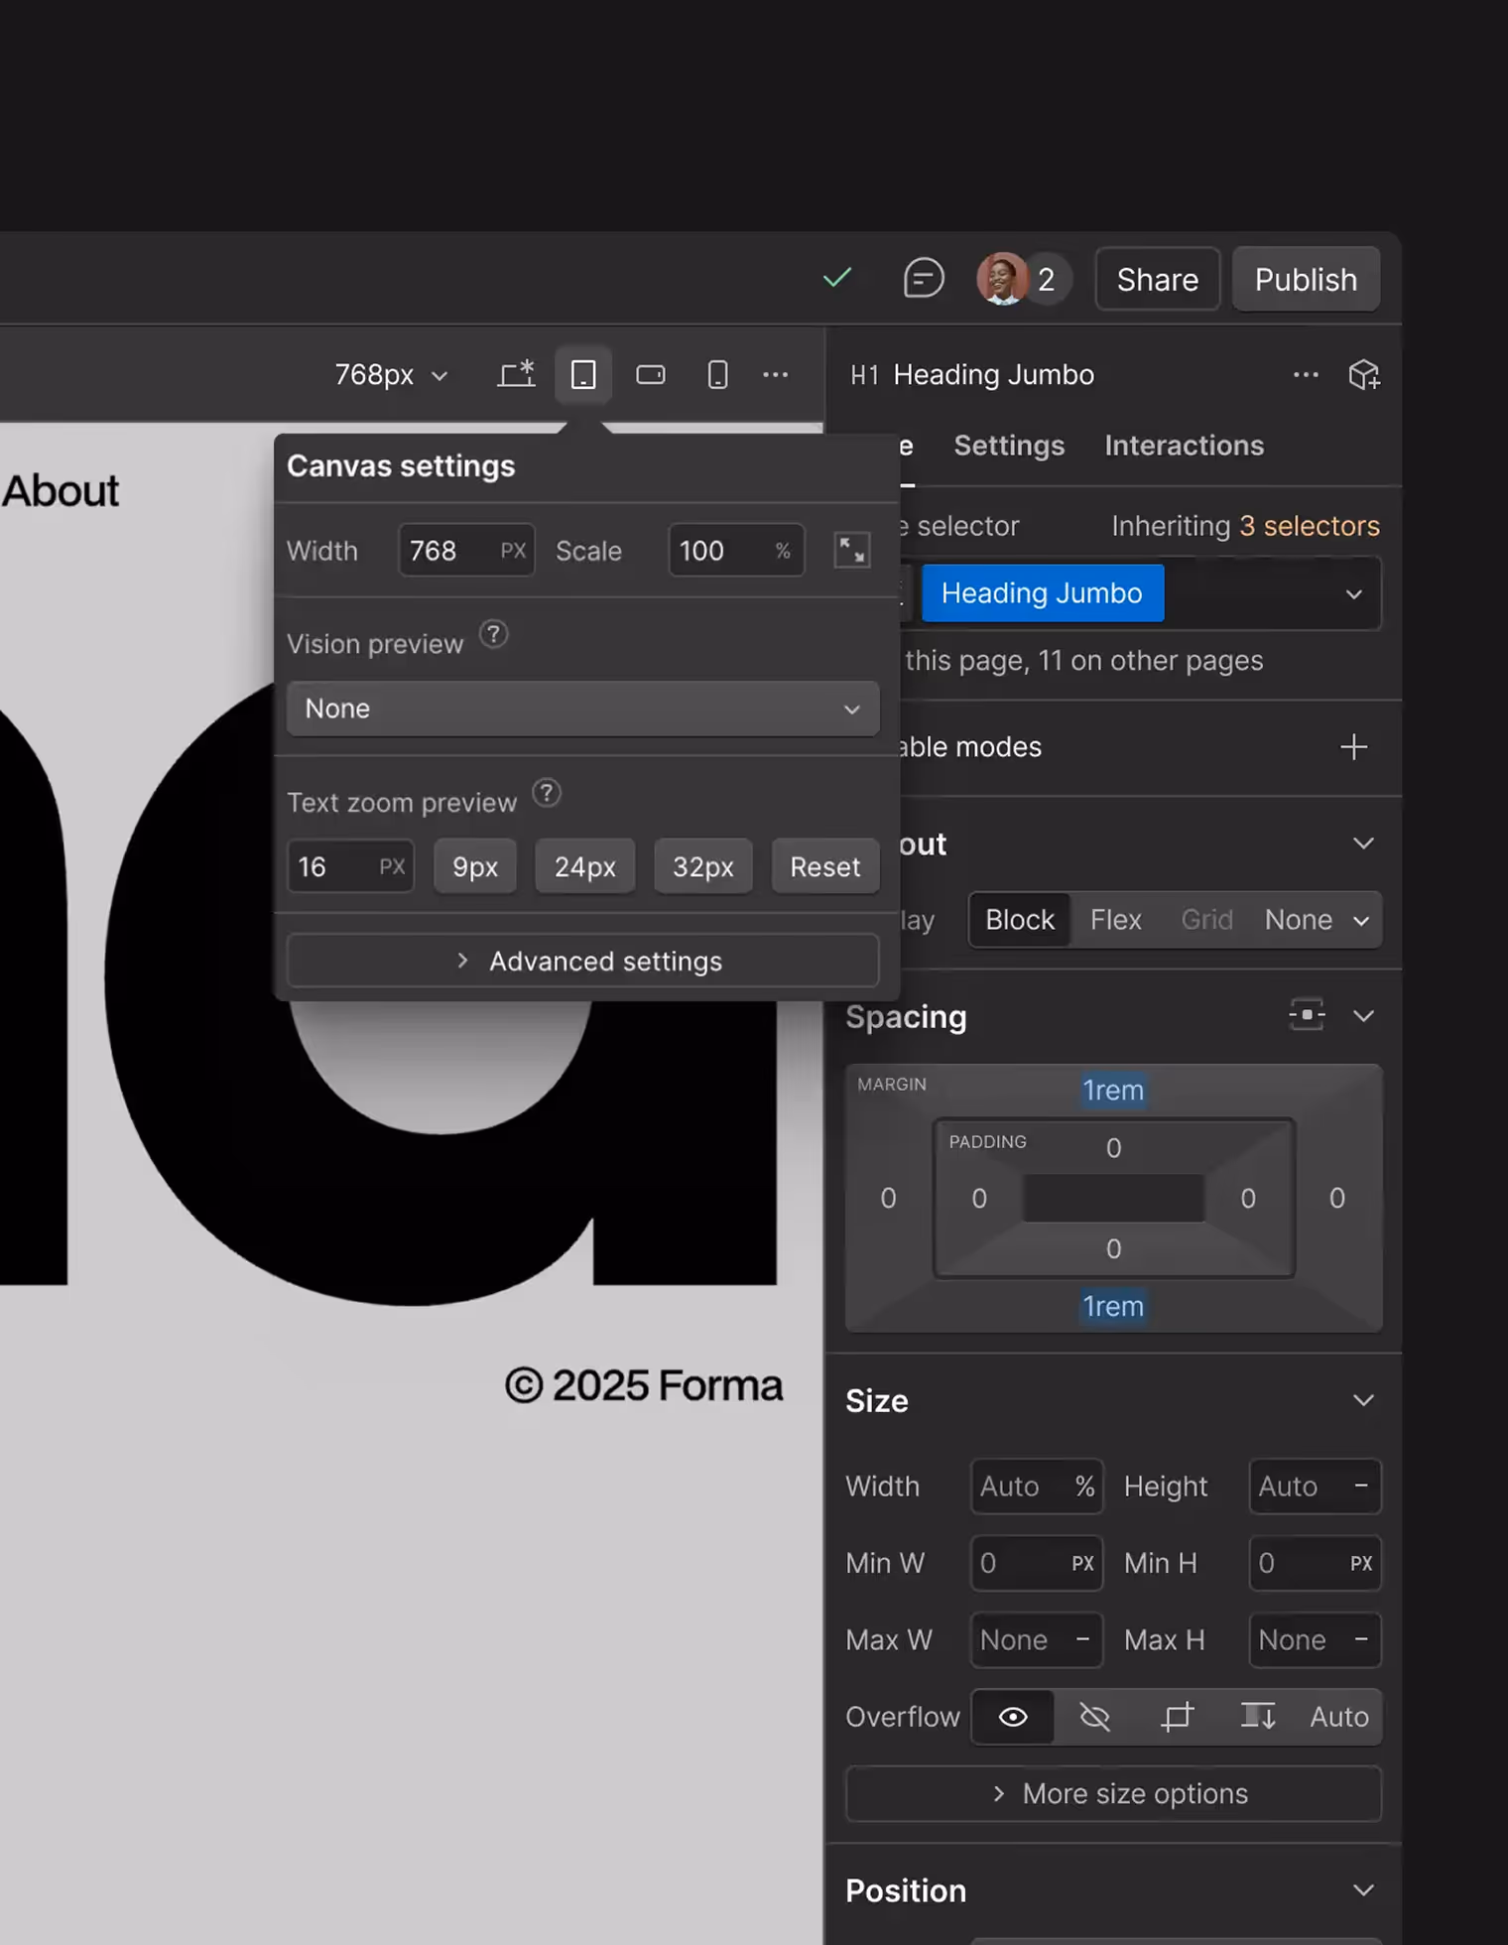Image resolution: width=1508 pixels, height=1945 pixels.
Task: Open the comments speech bubble icon
Action: point(923,279)
